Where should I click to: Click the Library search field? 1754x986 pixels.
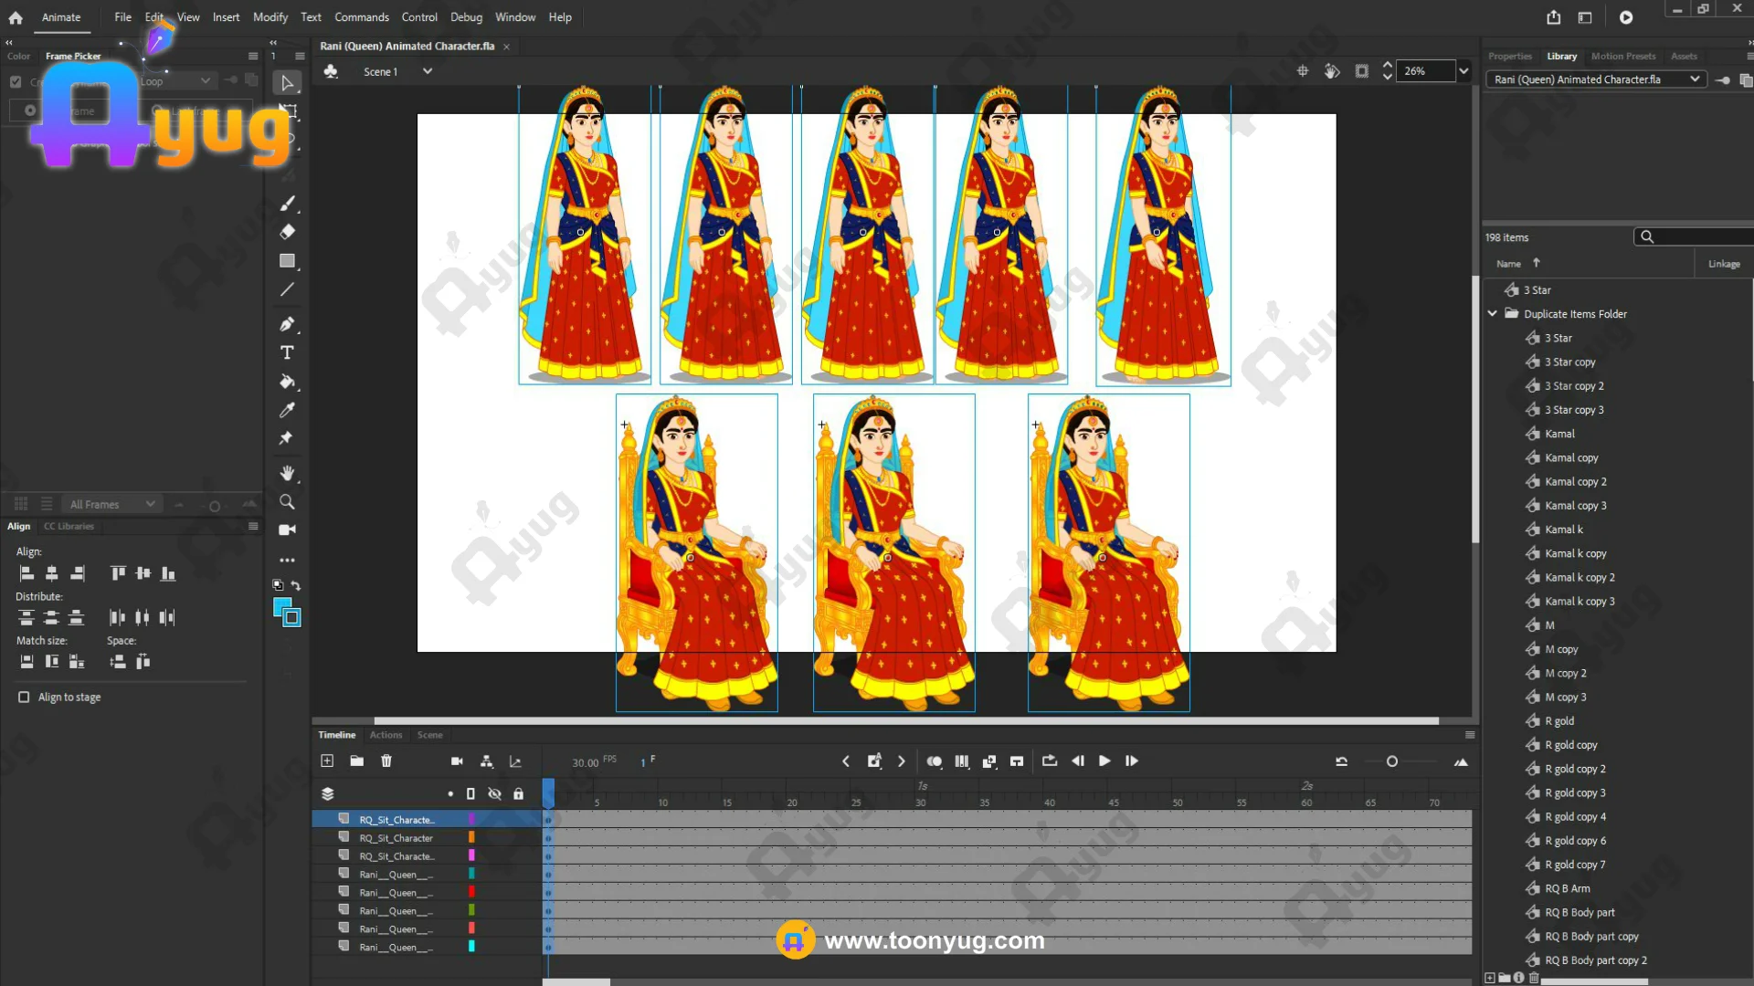pyautogui.click(x=1699, y=236)
